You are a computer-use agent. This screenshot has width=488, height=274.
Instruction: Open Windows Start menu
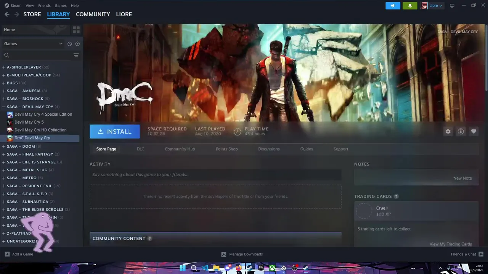pos(183,268)
